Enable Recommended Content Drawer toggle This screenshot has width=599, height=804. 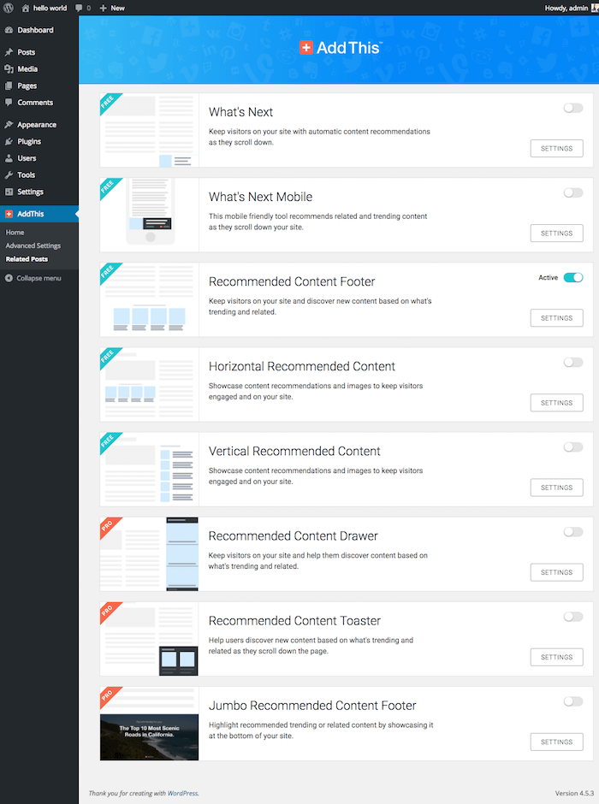[572, 532]
